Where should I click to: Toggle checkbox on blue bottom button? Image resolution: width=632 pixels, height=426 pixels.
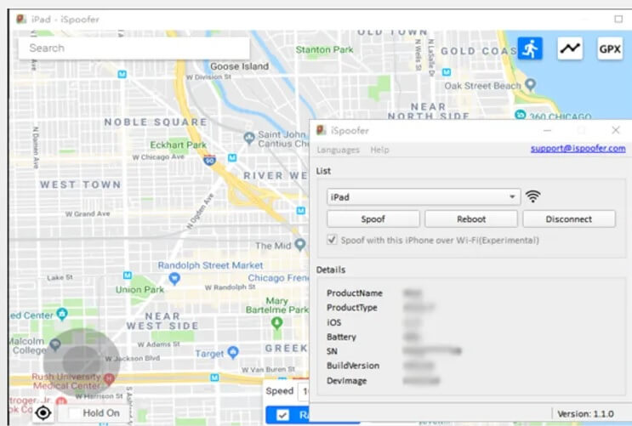282,415
